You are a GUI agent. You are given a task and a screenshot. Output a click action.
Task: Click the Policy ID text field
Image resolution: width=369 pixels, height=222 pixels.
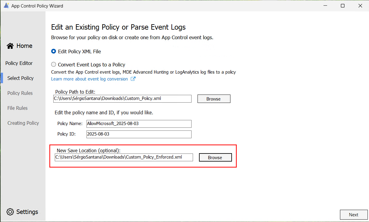tap(139, 134)
